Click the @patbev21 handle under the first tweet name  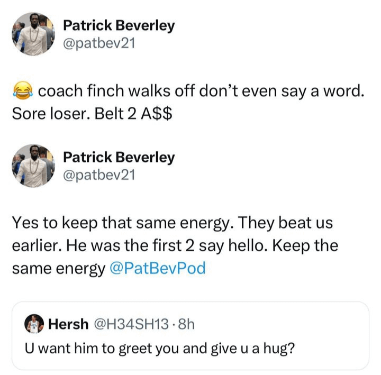[99, 43]
